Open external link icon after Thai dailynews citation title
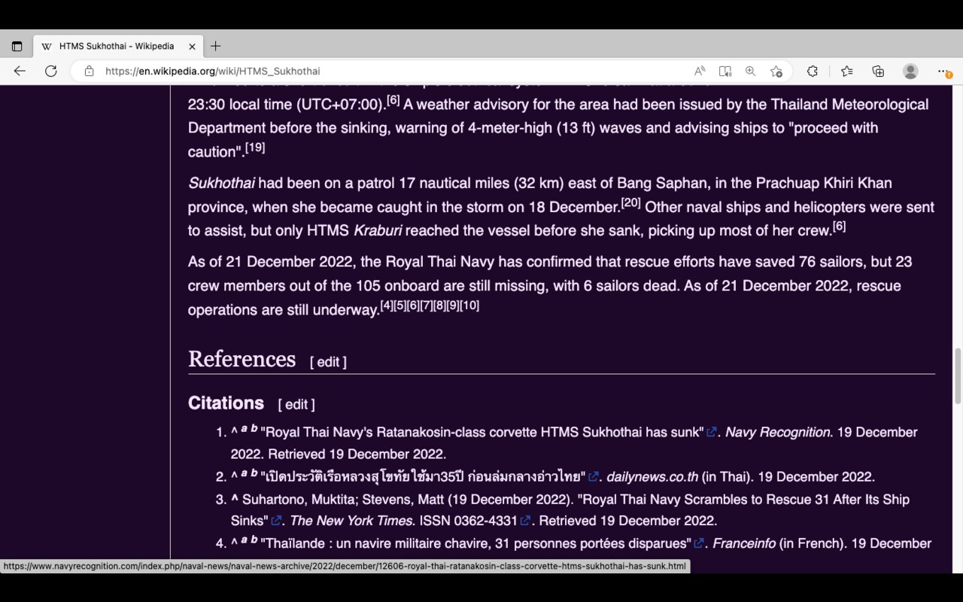963x602 pixels. 594,476
